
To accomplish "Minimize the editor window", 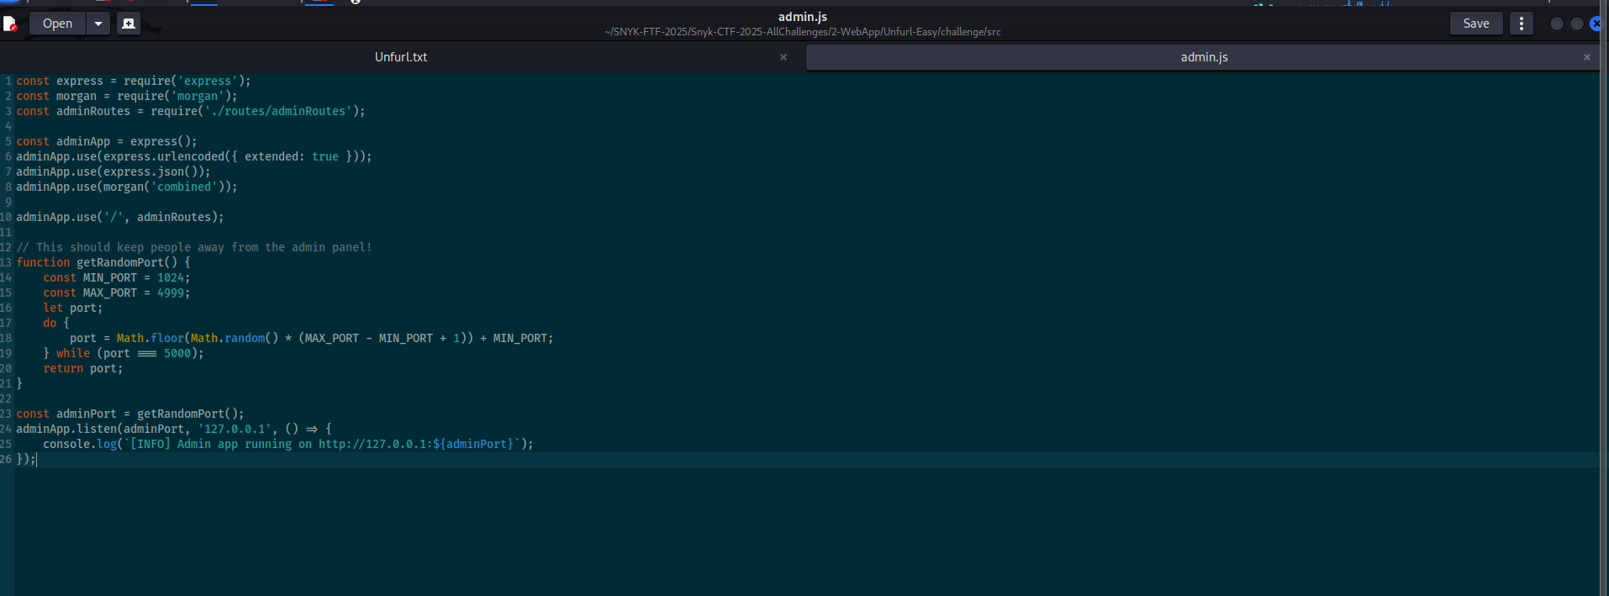I will (x=1556, y=24).
